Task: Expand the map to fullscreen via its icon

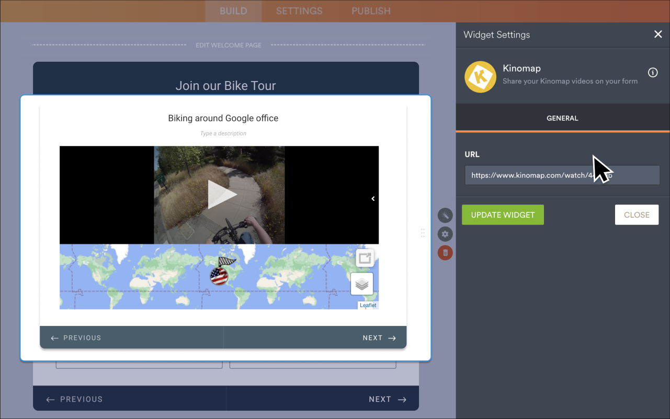Action: [x=365, y=257]
